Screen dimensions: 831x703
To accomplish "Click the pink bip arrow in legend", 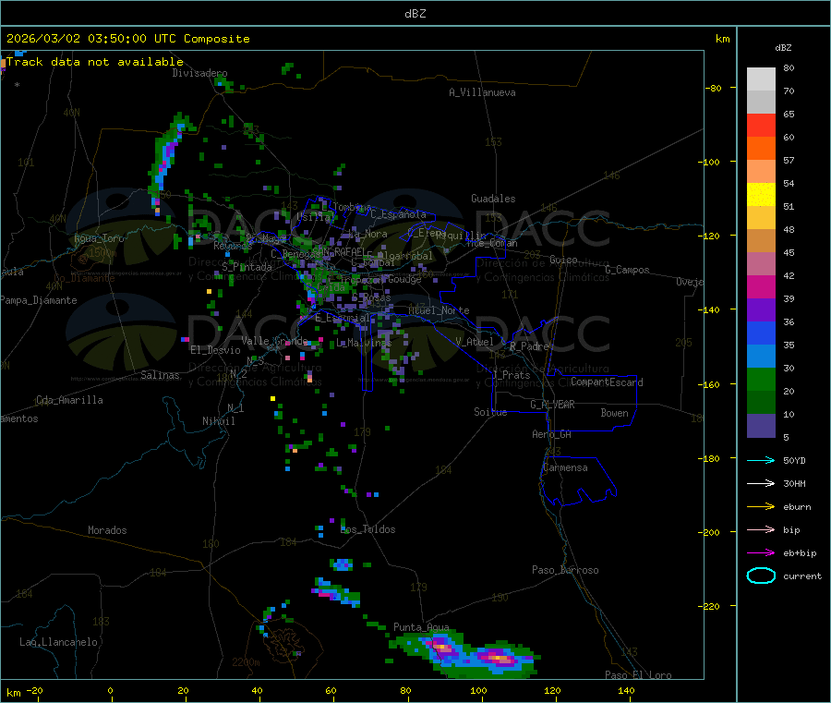I will coord(761,529).
